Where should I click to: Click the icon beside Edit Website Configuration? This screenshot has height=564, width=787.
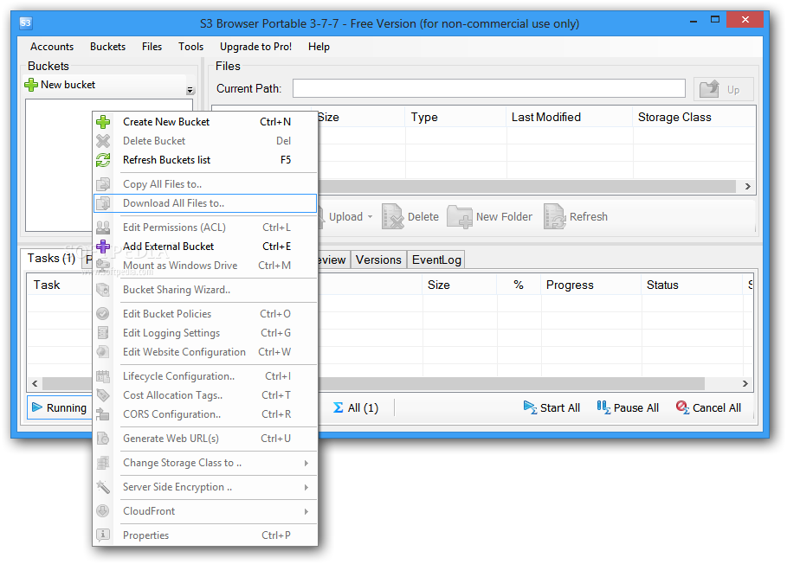(103, 351)
